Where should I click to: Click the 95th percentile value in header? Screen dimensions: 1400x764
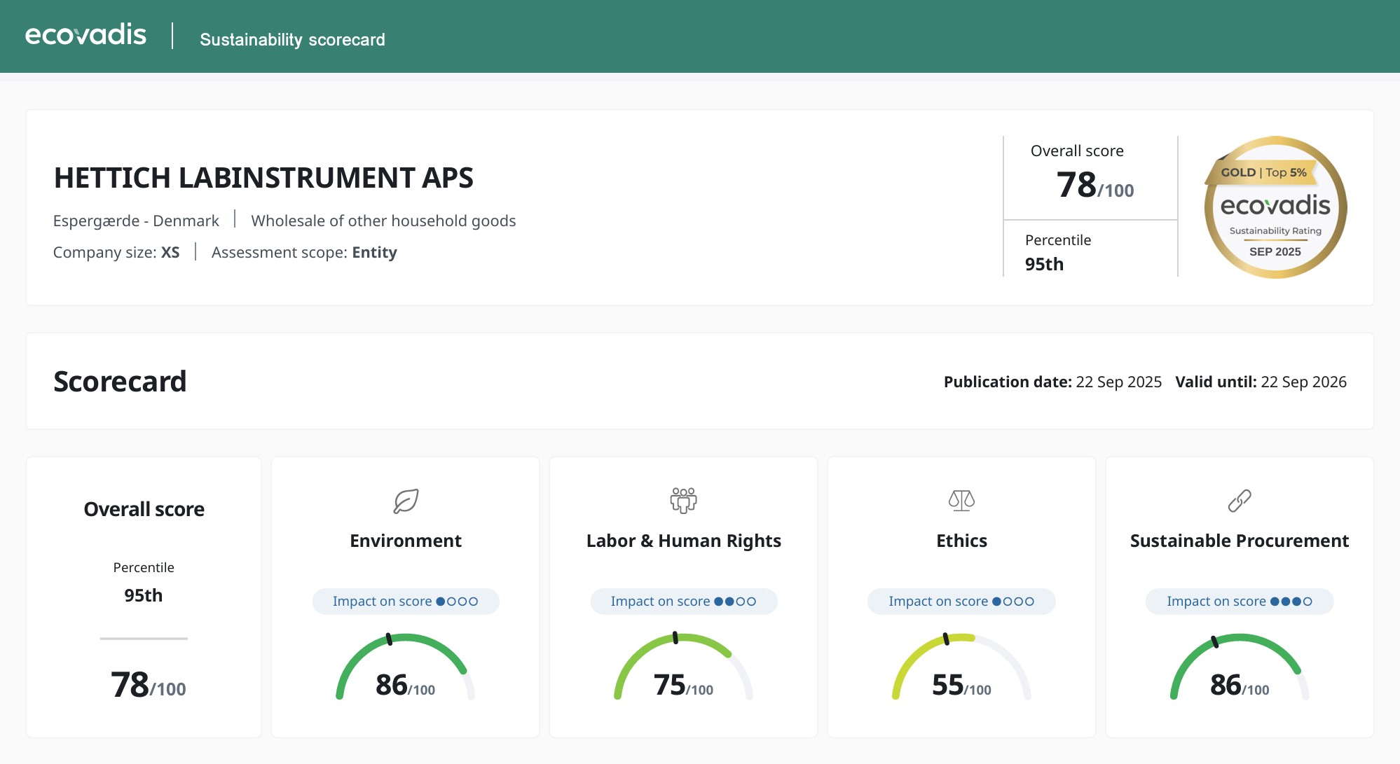pos(1044,264)
